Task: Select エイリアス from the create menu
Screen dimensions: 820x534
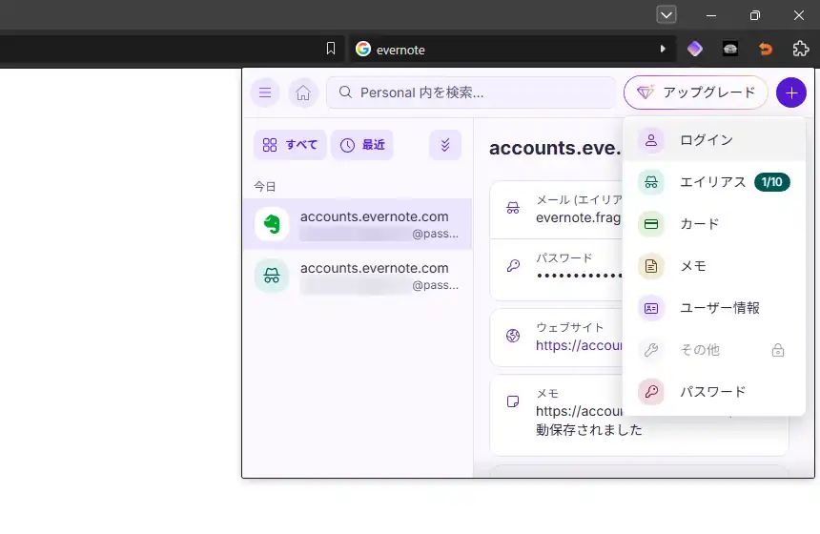Action: [x=713, y=182]
